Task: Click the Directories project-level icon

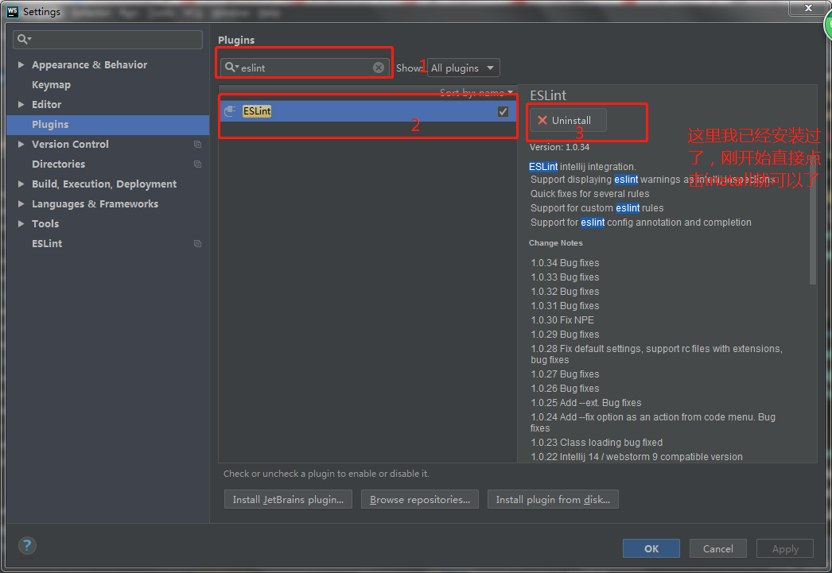Action: coord(197,165)
